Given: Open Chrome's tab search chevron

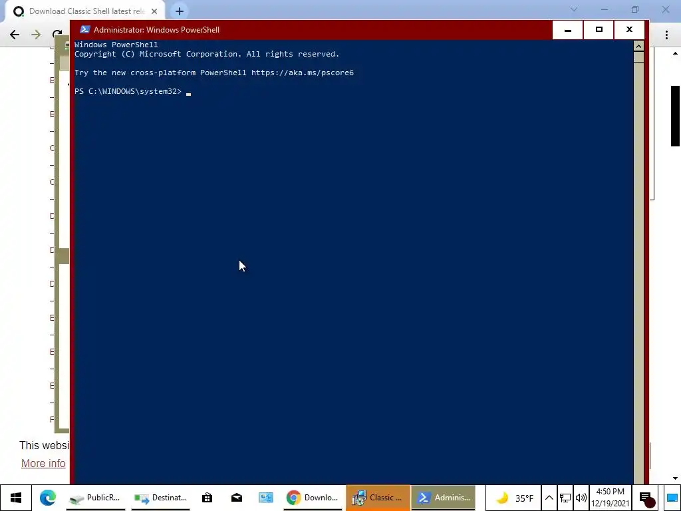Looking at the screenshot, I should pyautogui.click(x=574, y=9).
